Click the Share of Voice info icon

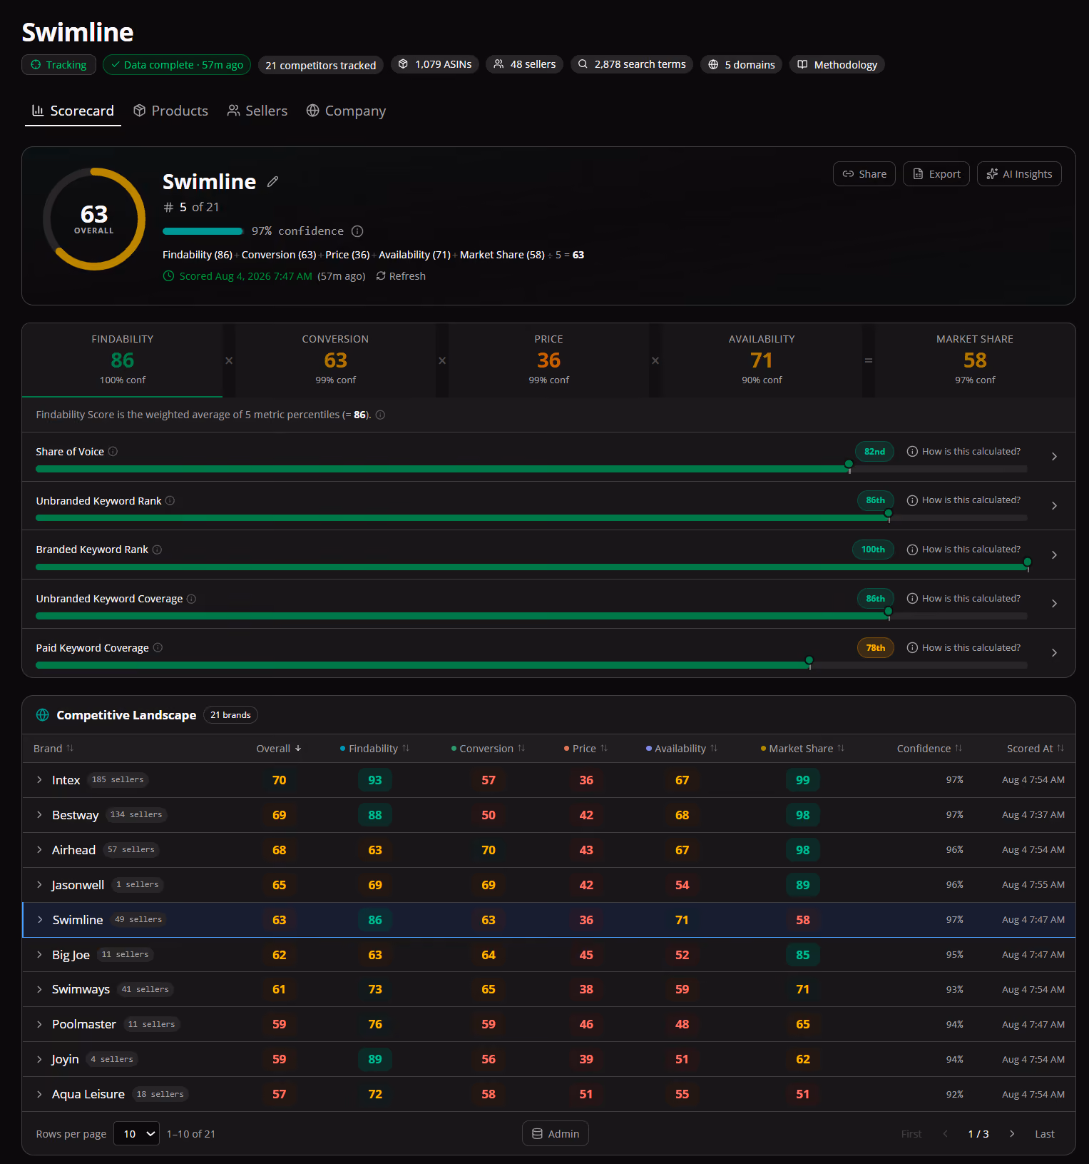click(x=113, y=452)
